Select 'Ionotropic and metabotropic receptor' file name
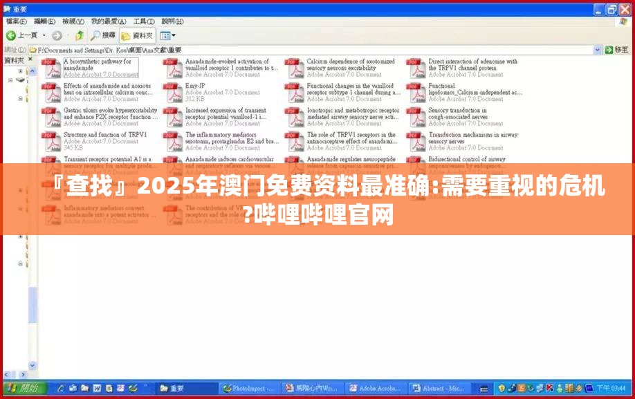This screenshot has height=399, width=635. coord(353,113)
